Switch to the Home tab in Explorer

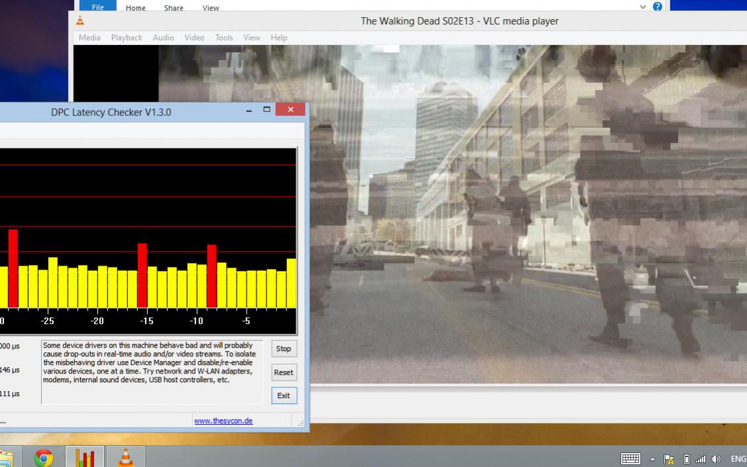coord(136,7)
